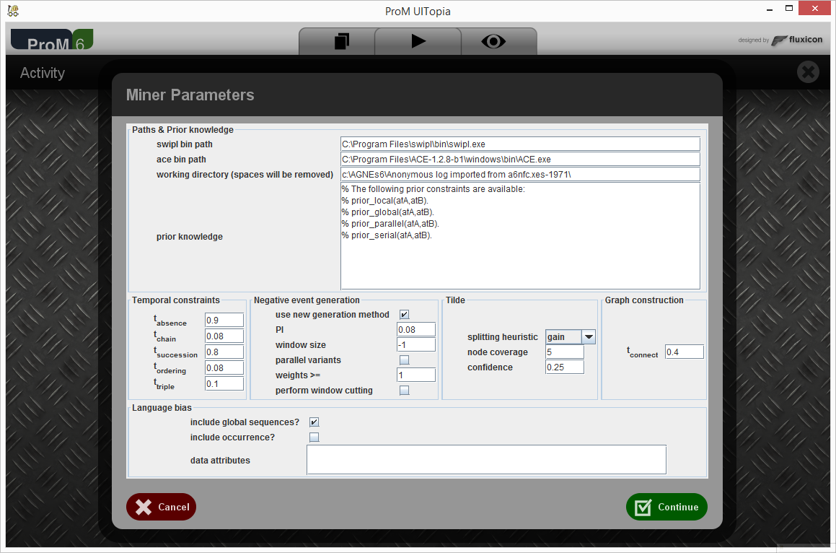Enable the perform window cutting checkbox
Viewport: 836px width, 553px height.
(x=404, y=390)
